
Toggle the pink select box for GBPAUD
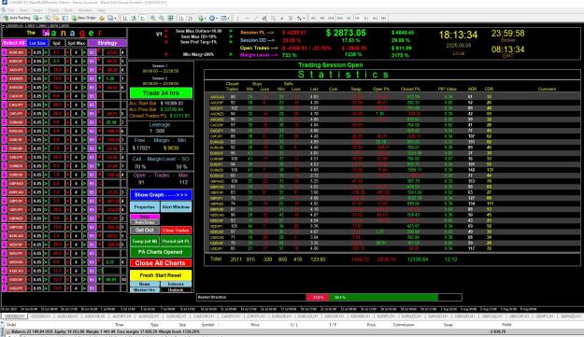click(4, 183)
